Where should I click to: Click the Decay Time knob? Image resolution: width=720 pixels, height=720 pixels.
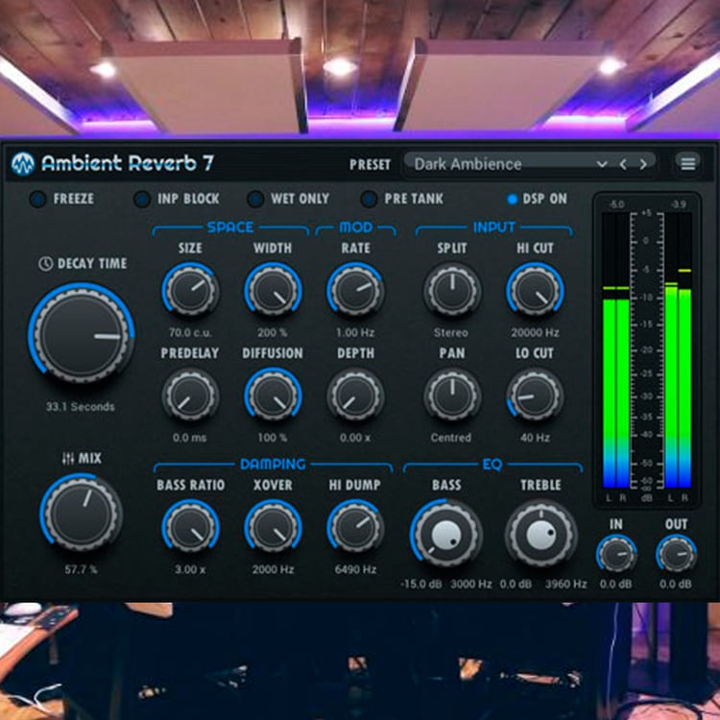click(x=82, y=335)
